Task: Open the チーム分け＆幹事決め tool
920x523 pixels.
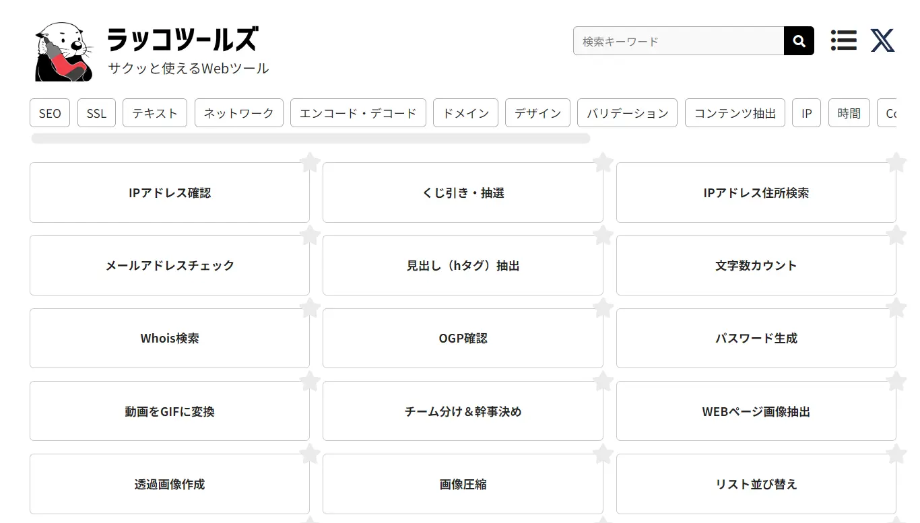Action: (x=463, y=411)
